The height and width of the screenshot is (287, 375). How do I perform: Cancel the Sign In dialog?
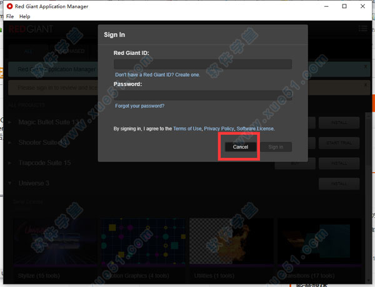[241, 147]
